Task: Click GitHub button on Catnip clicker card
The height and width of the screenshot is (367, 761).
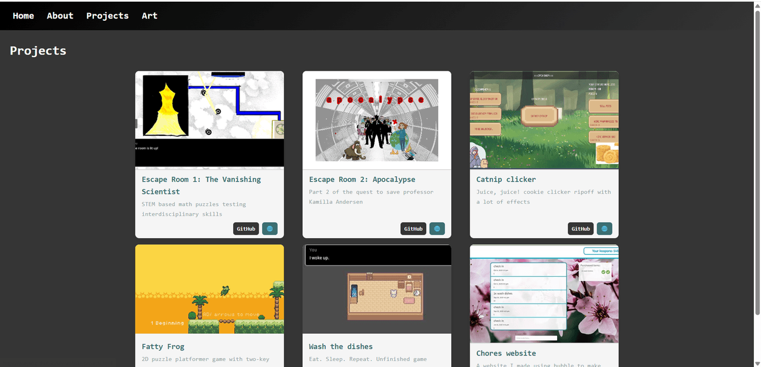Action: point(581,229)
